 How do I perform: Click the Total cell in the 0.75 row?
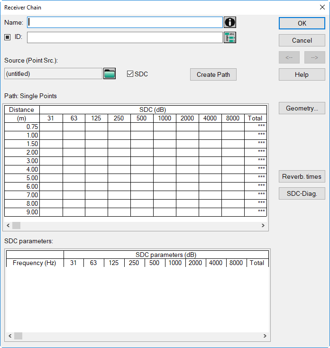click(x=256, y=127)
